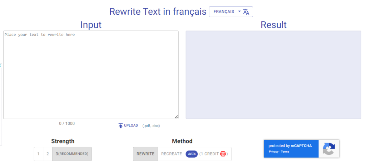
Task: Click the '(.pdf, .doc)' file type text
Action: pyautogui.click(x=151, y=126)
